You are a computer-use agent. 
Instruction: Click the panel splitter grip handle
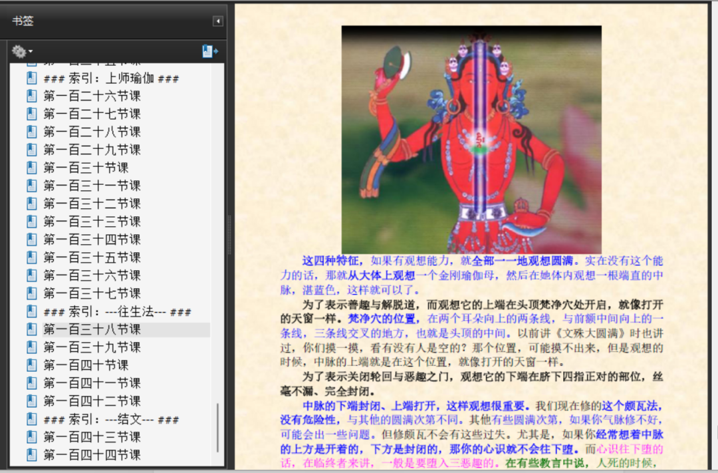[x=229, y=235]
